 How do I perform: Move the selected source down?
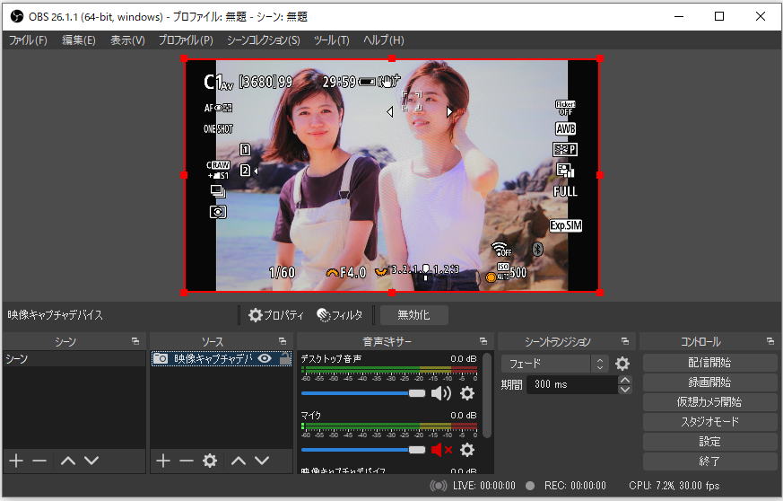click(x=262, y=461)
